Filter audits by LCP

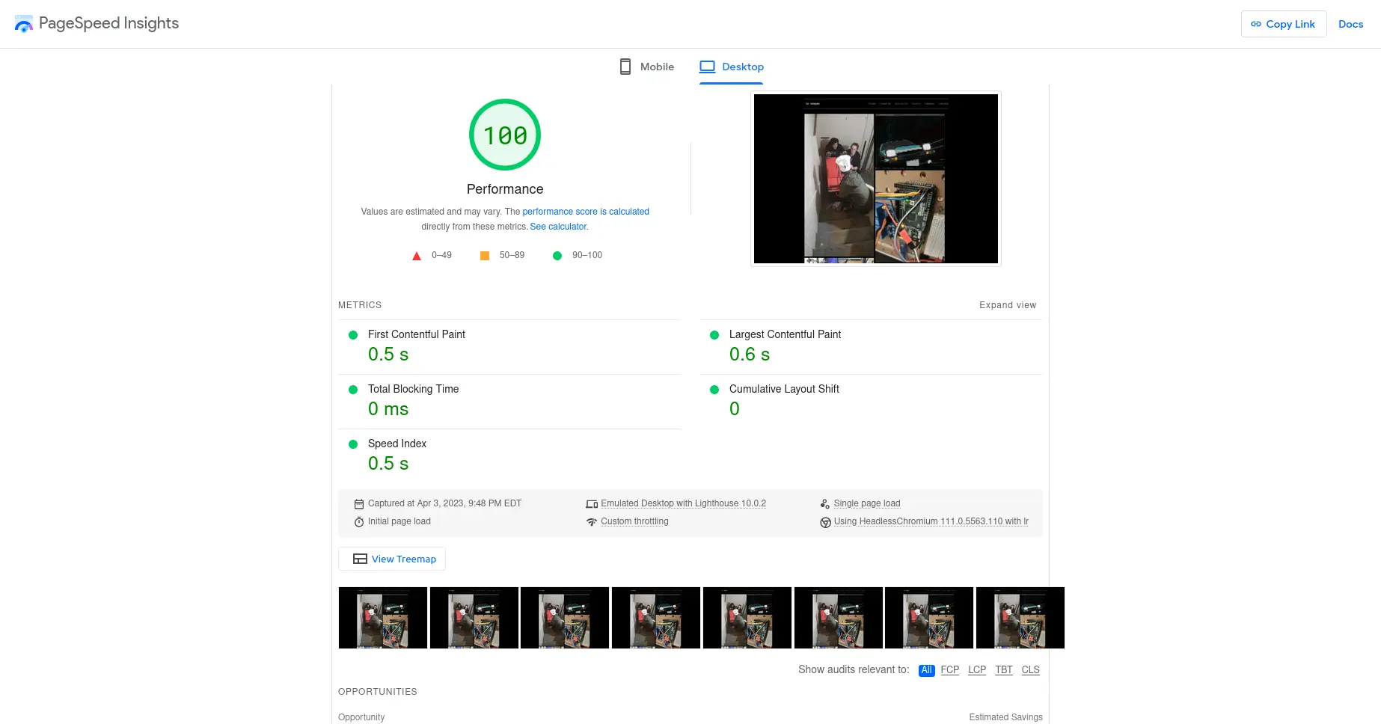977,670
